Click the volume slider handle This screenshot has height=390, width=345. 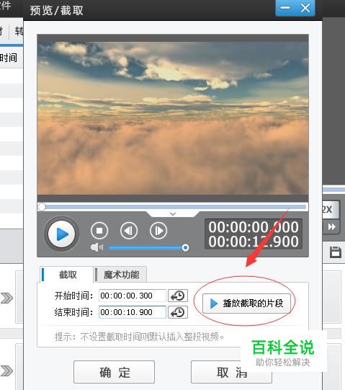pos(185,247)
